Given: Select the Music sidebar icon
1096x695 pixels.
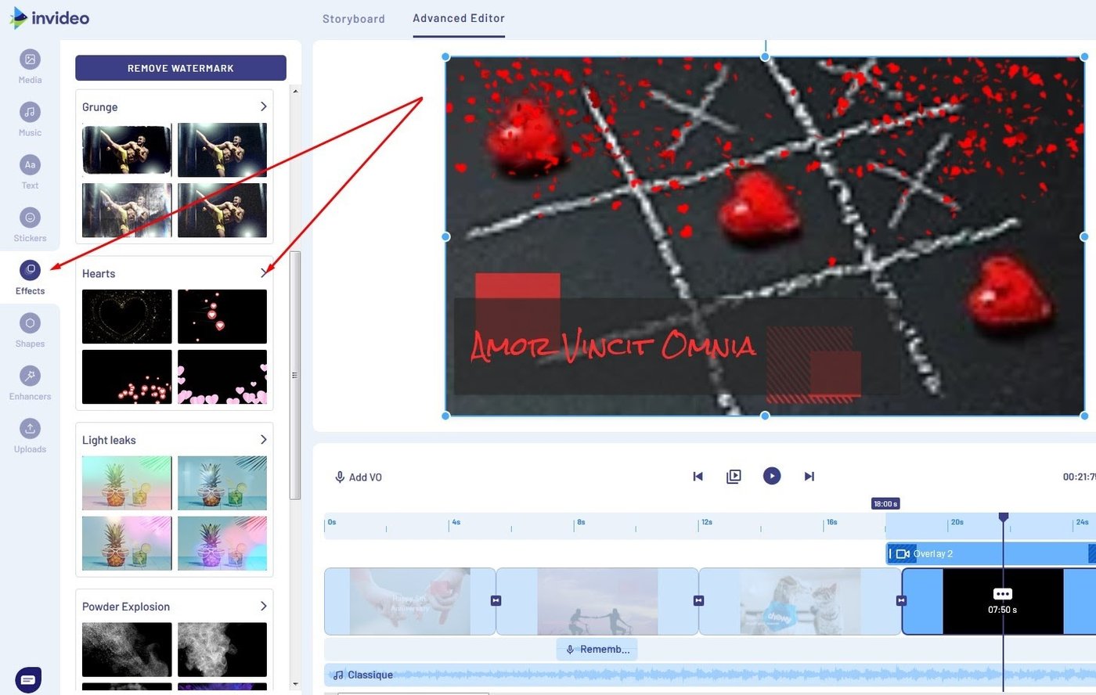Looking at the screenshot, I should click(x=29, y=119).
